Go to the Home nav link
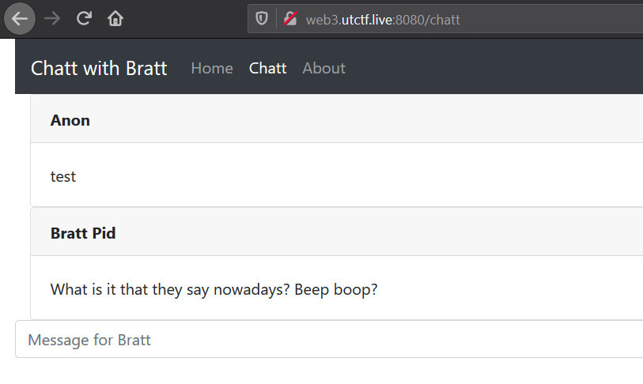This screenshot has height=384, width=643. tap(212, 68)
